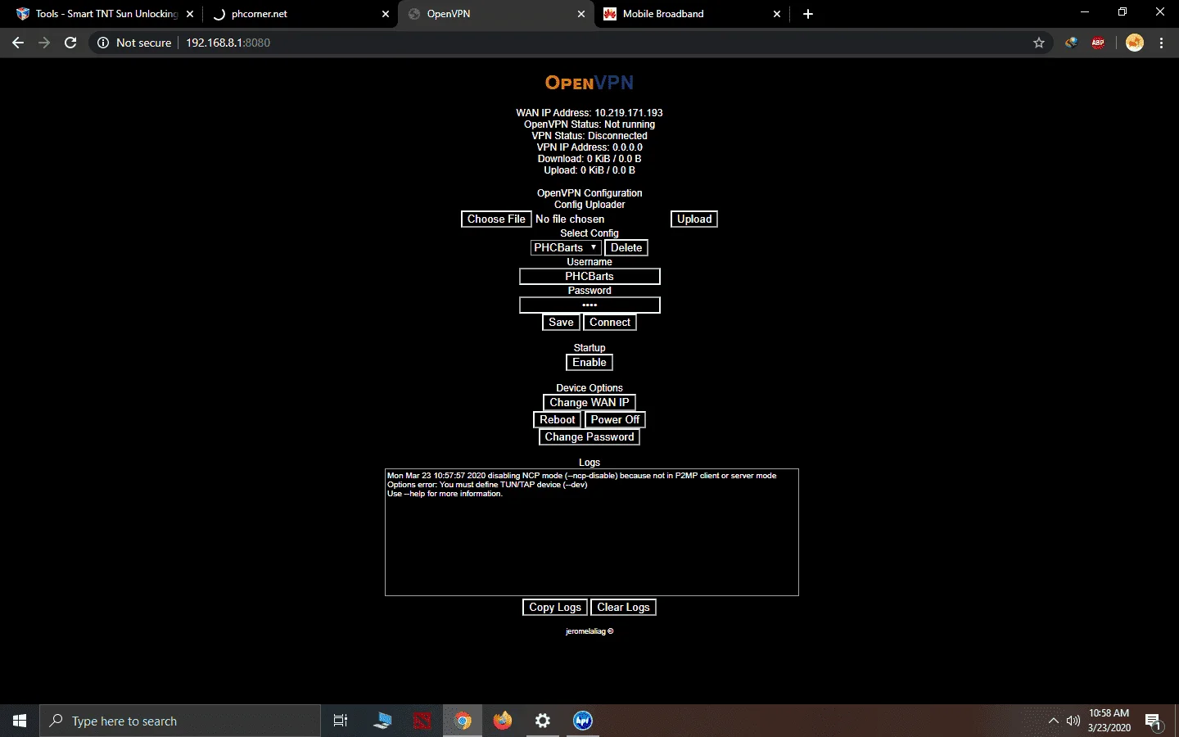
Task: Click the jeromelaliag footer text
Action: [x=589, y=631]
